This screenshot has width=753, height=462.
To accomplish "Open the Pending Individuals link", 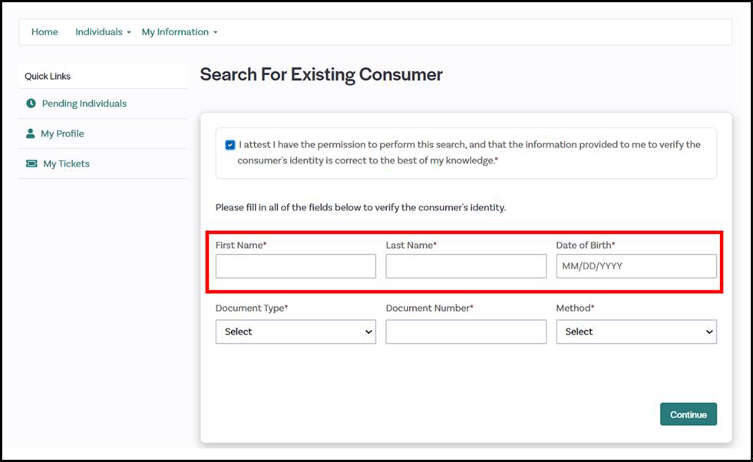I will pos(84,104).
